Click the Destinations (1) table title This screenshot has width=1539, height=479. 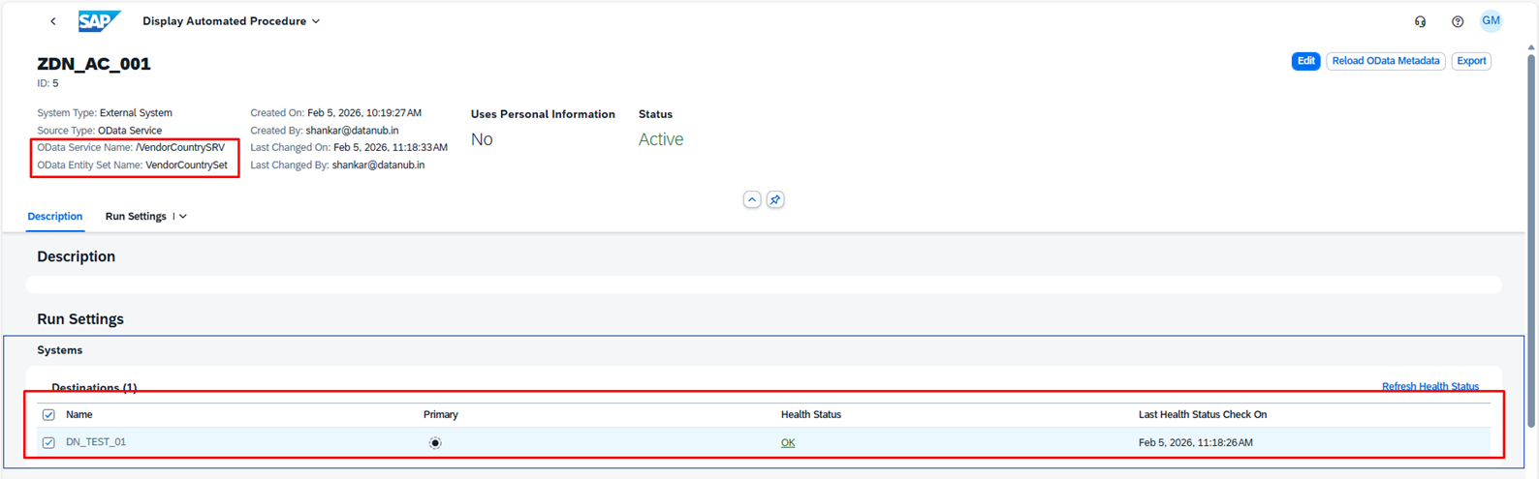pyautogui.click(x=94, y=388)
